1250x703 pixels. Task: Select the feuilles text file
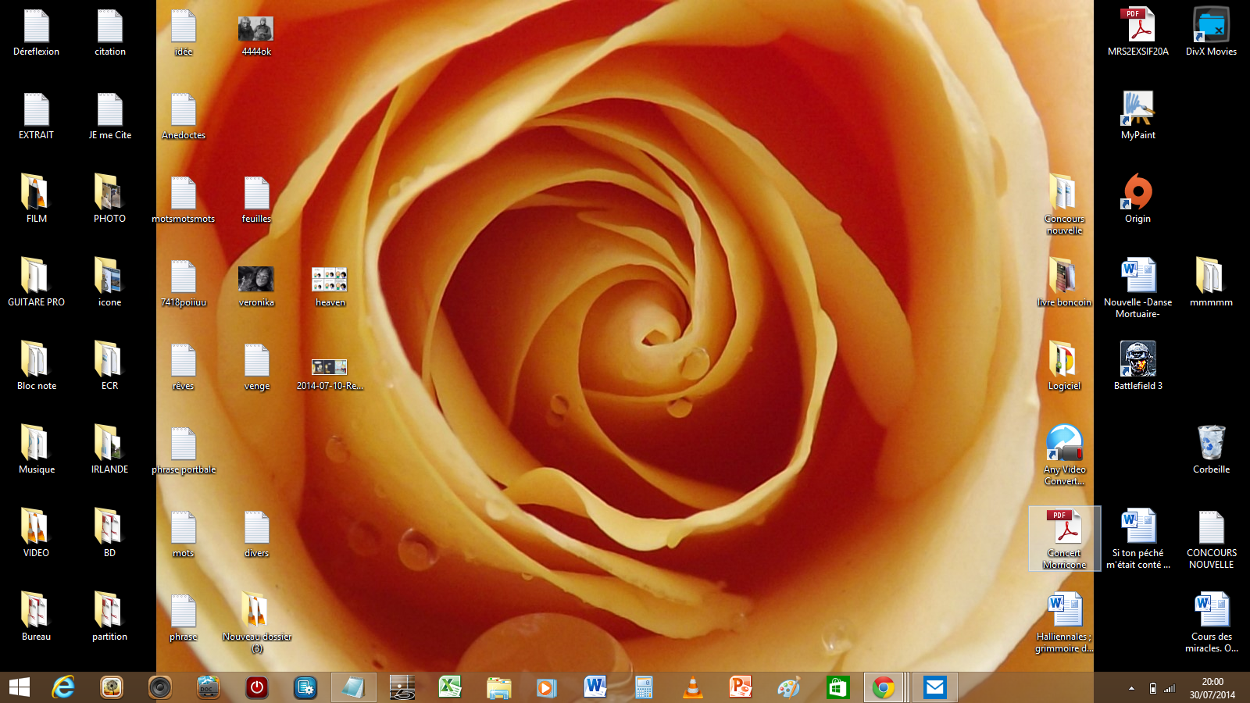pyautogui.click(x=257, y=199)
